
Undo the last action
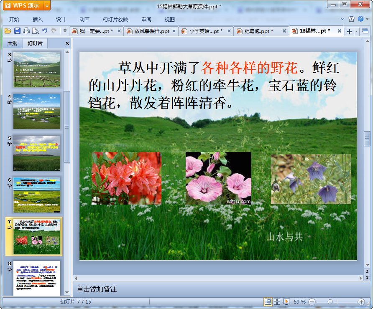(45, 31)
